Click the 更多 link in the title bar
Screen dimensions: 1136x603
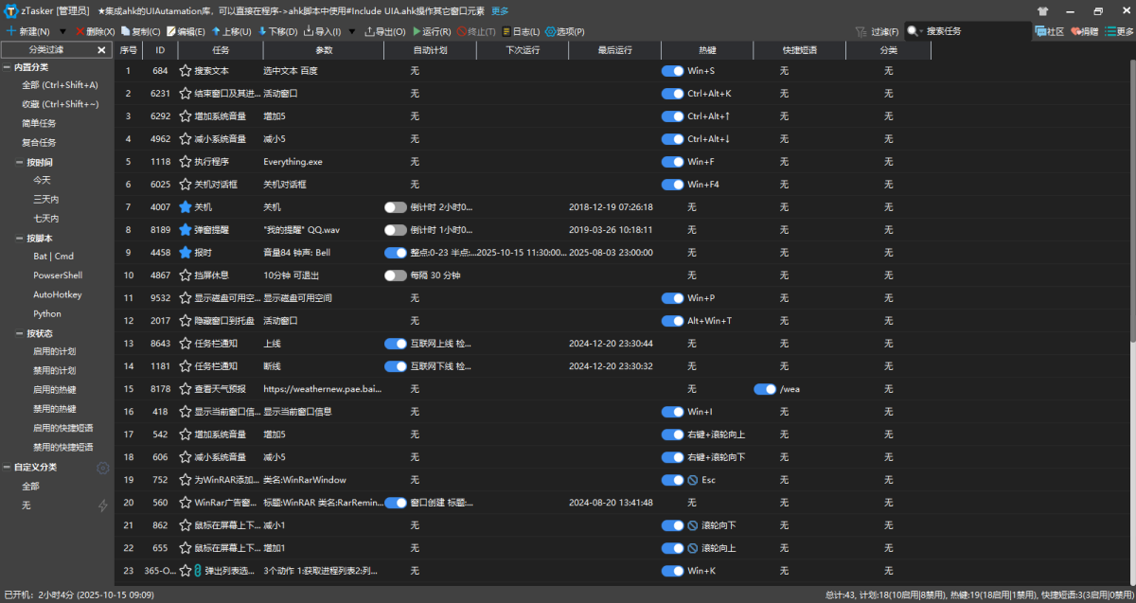click(500, 11)
